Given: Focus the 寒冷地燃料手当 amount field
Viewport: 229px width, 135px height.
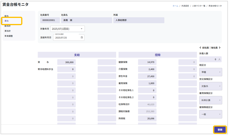Looking at the screenshot, I should click(x=66, y=69).
